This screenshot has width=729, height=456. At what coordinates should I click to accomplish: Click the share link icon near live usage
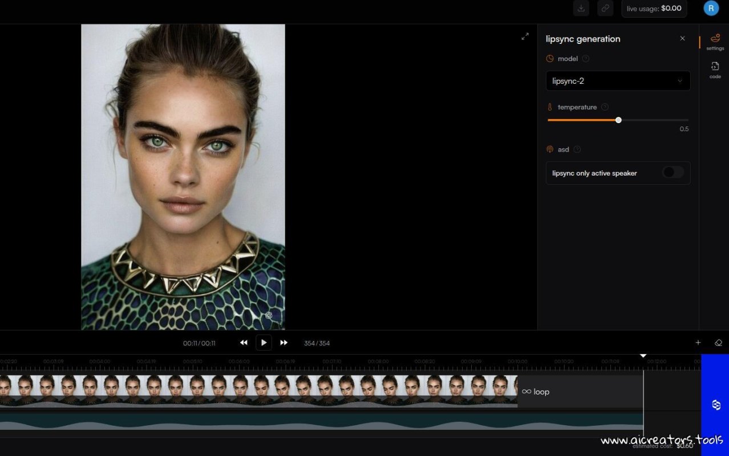[x=605, y=8]
